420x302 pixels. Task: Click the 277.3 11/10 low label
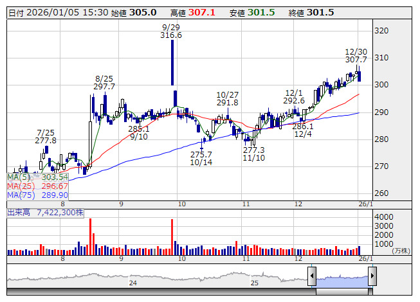pos(254,154)
